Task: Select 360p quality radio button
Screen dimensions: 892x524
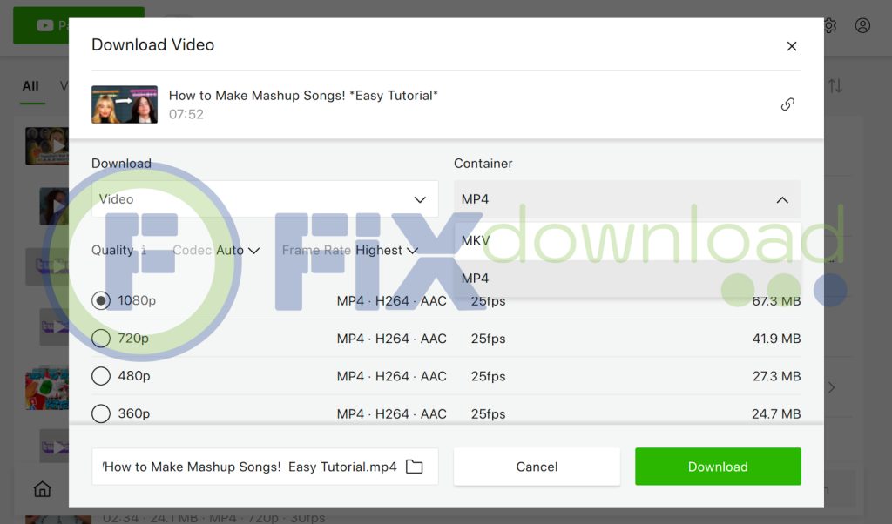Action: (101, 413)
